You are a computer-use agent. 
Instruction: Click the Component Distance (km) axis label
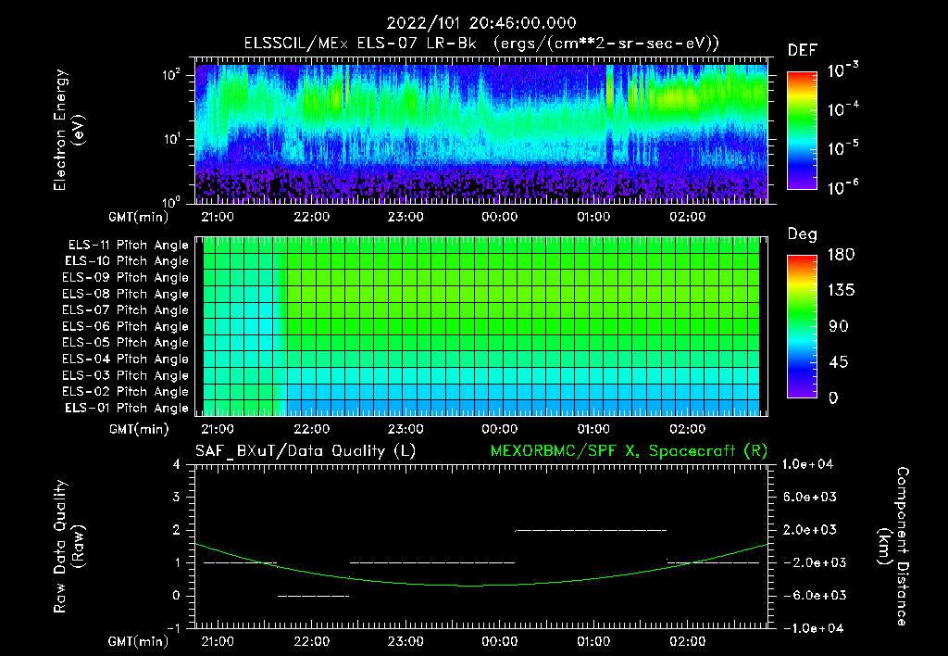[893, 547]
